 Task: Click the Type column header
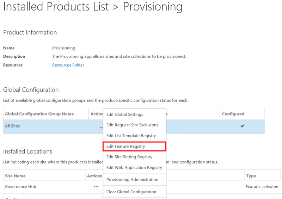click(x=251, y=176)
